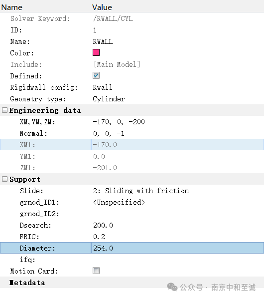This screenshot has height=298, width=264.
Task: Edit the XM,YM,ZM coordinates value
Action: coord(177,122)
